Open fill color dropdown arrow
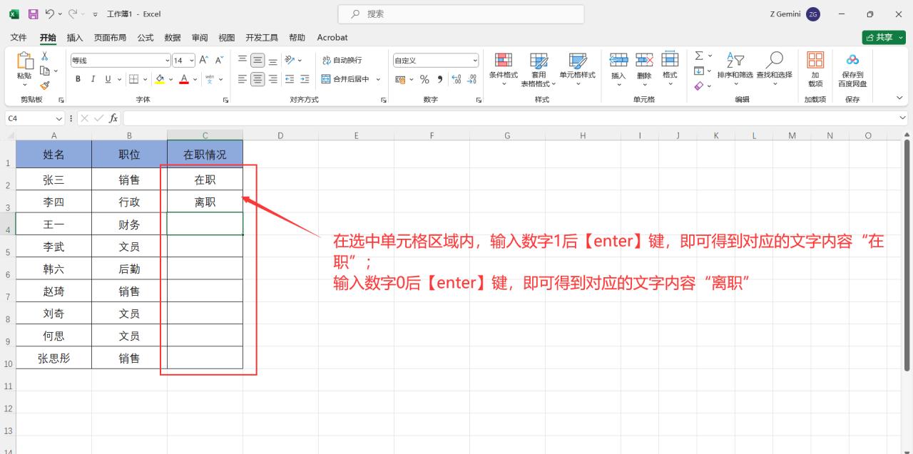 [x=170, y=79]
